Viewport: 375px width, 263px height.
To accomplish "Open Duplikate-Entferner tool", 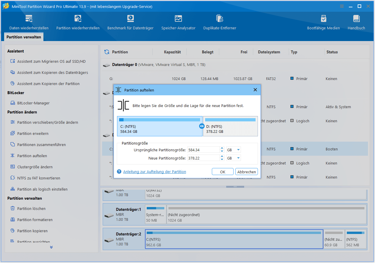I will pos(219,23).
